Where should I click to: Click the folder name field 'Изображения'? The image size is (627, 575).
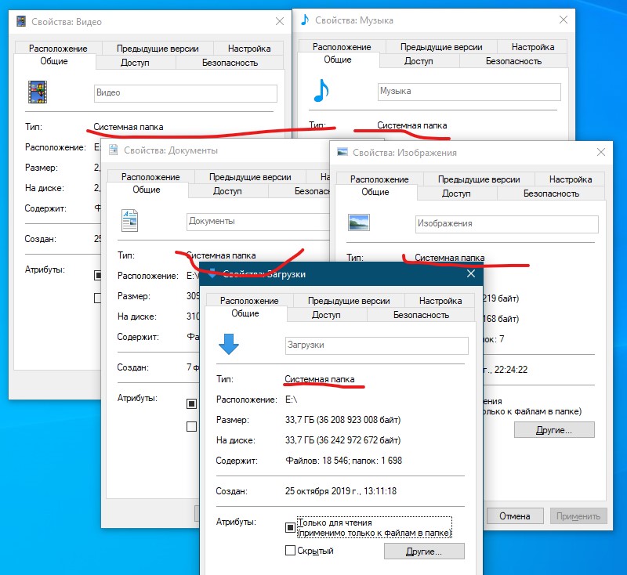pyautogui.click(x=506, y=224)
